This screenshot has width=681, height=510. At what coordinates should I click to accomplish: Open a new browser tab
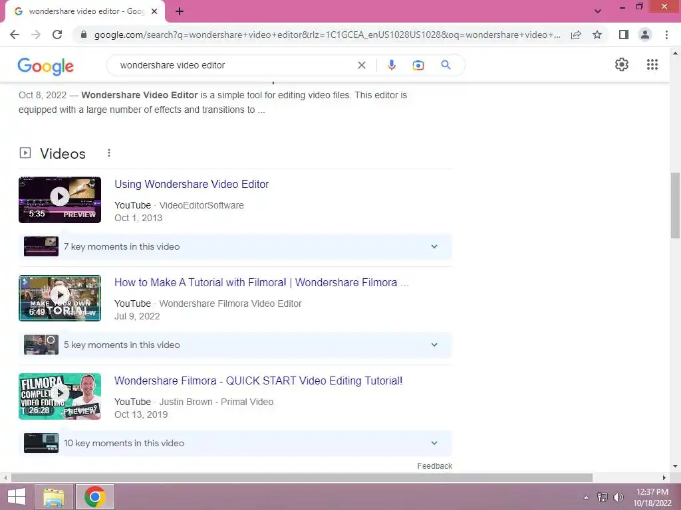pyautogui.click(x=180, y=11)
